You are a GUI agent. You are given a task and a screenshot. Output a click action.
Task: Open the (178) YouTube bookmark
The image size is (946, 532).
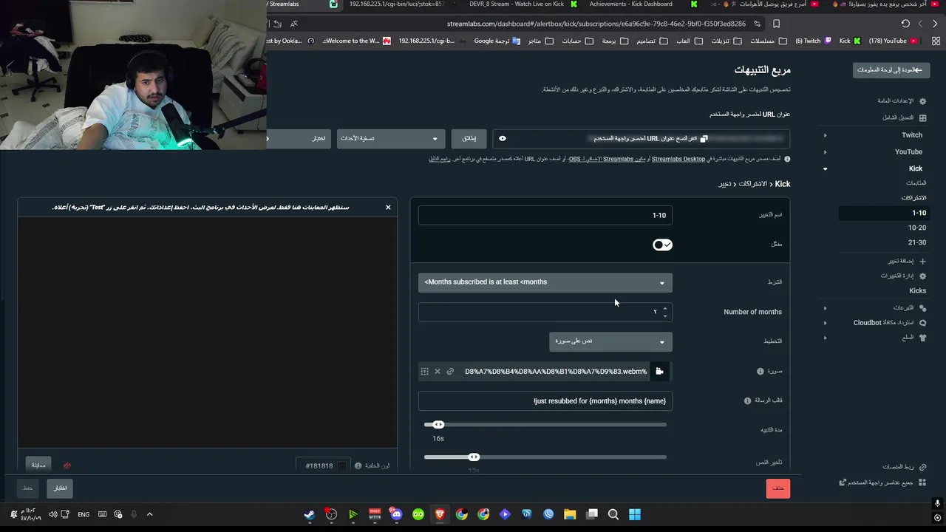pyautogui.click(x=893, y=41)
